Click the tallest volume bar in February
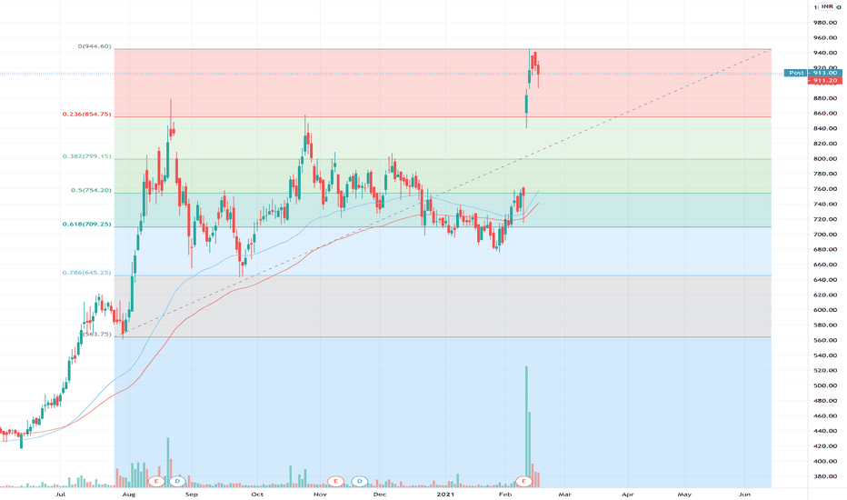 [527, 426]
